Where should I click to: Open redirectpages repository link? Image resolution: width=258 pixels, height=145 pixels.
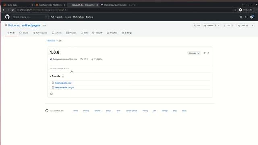31,25
